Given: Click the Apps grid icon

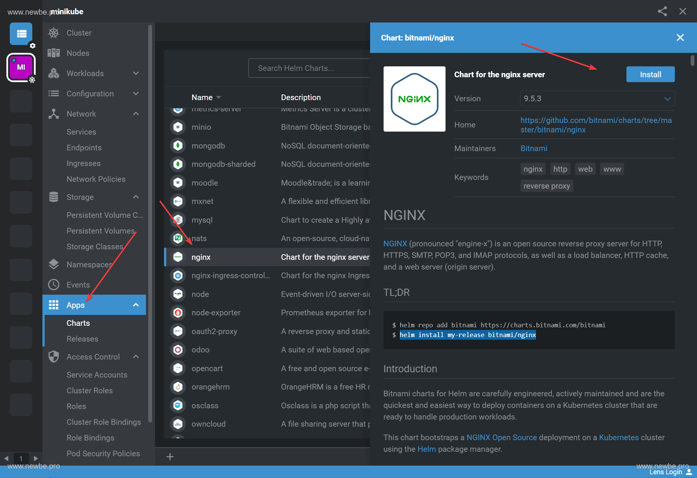Looking at the screenshot, I should (54, 305).
